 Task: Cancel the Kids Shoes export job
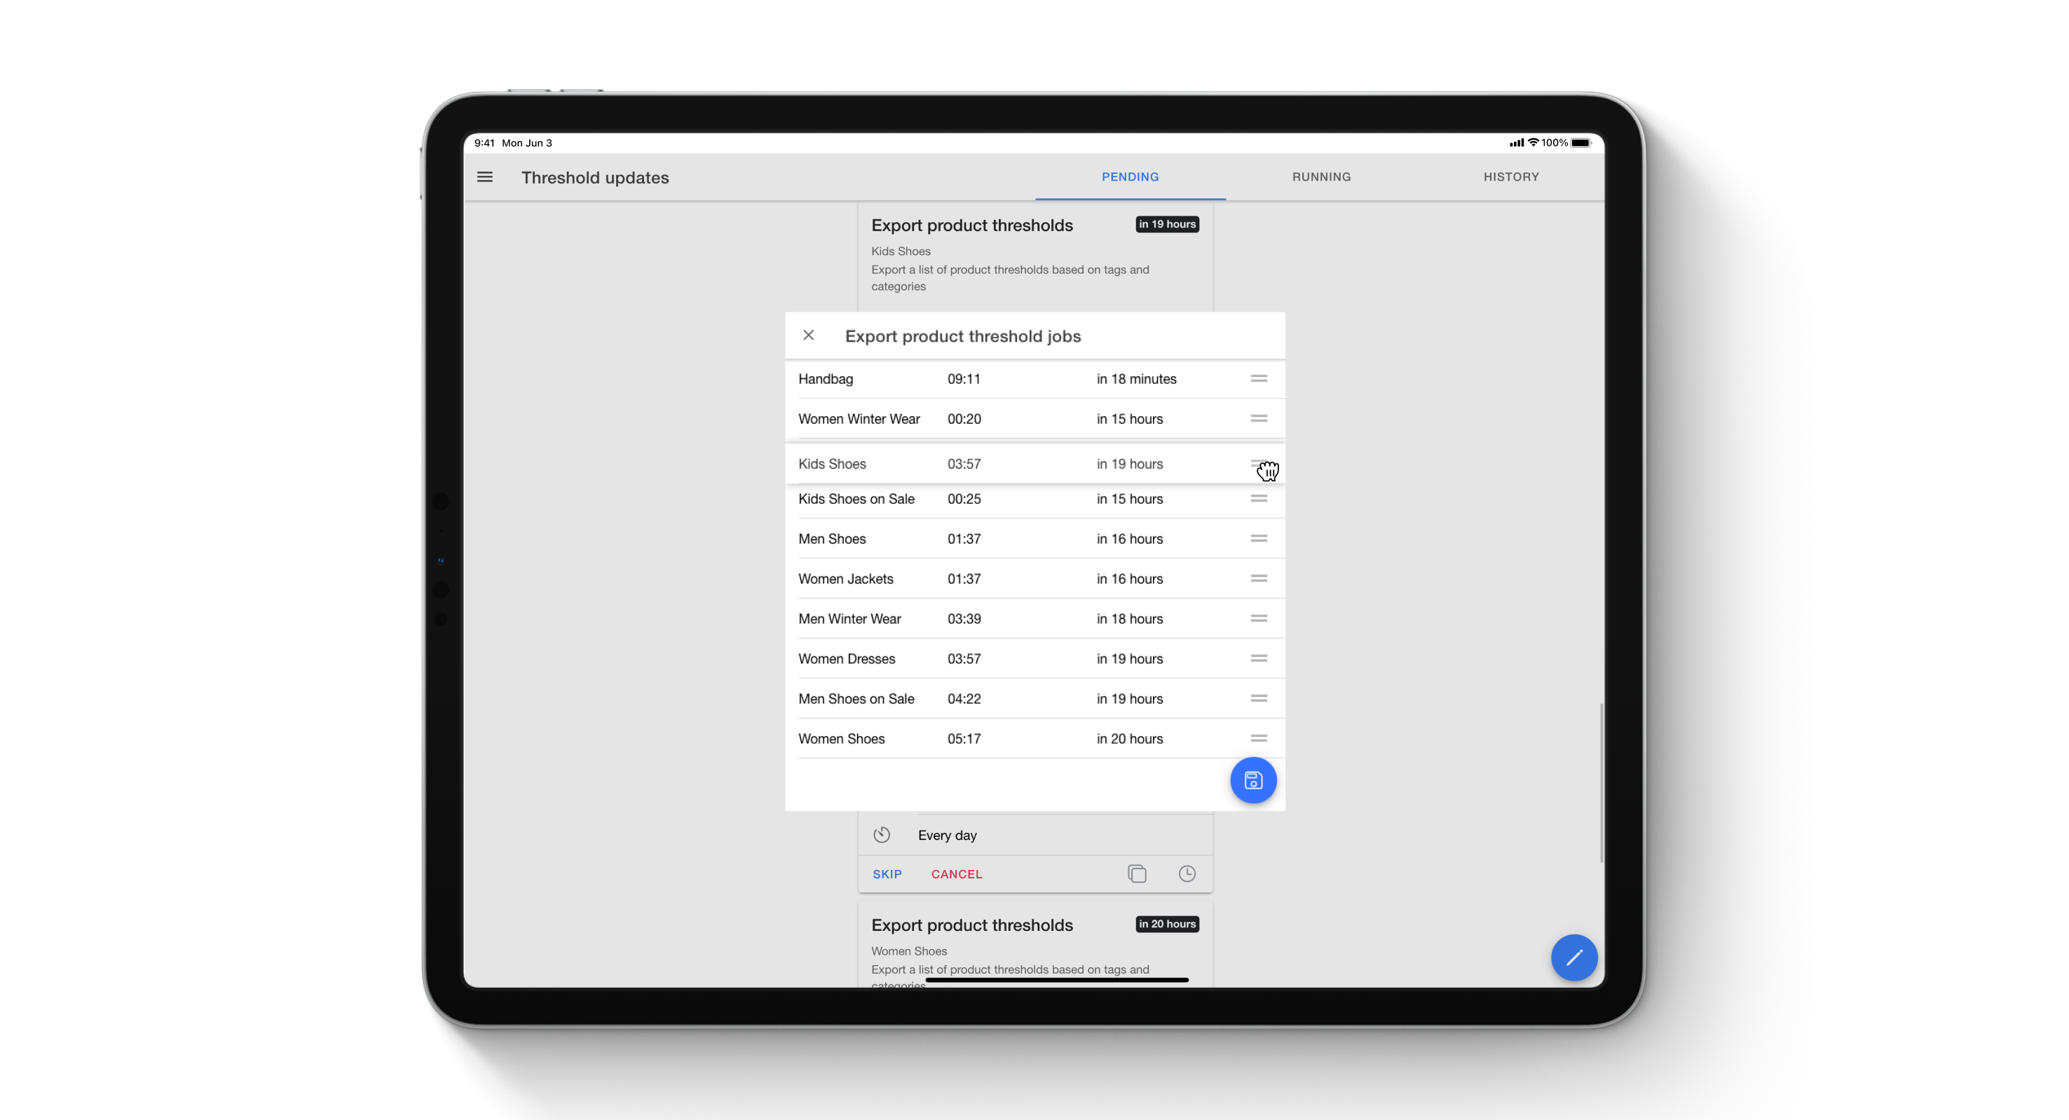click(x=956, y=873)
